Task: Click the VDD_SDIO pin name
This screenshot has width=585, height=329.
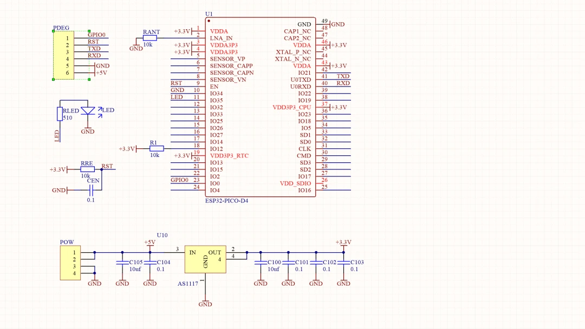Action: (x=296, y=183)
